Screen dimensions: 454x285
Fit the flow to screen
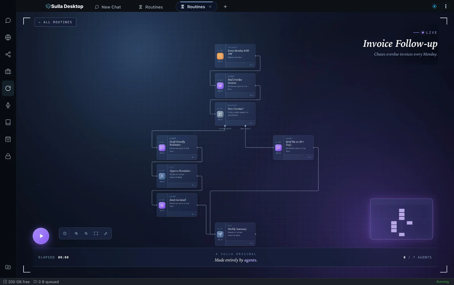[x=96, y=233]
